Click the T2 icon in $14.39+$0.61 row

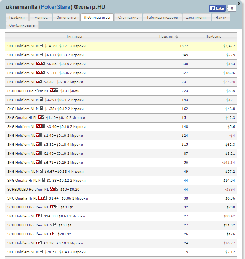coord(39,216)
